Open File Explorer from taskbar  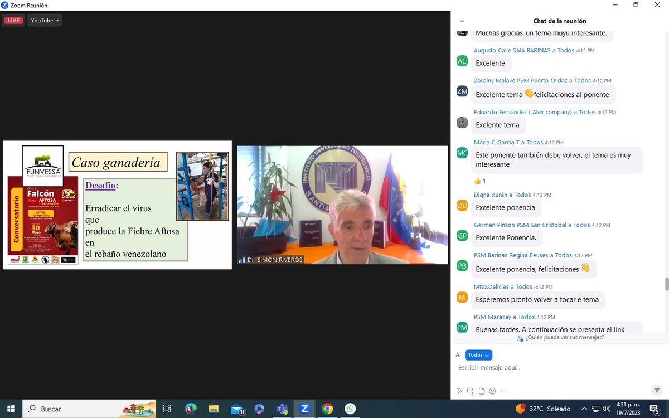[215, 409]
